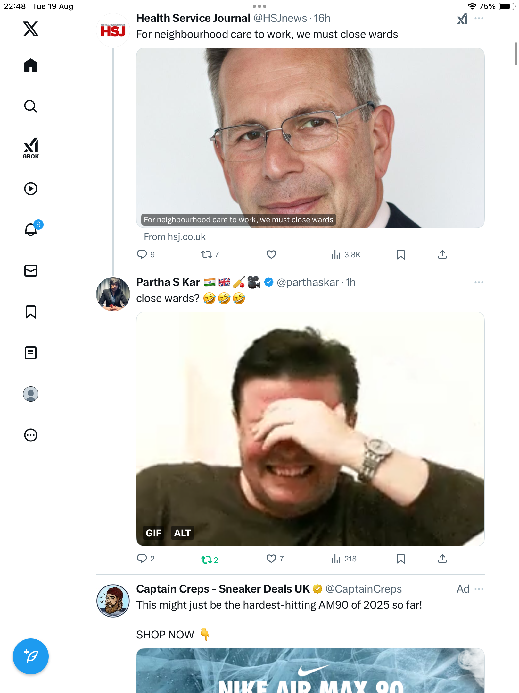Open the Lists icon in sidebar
The height and width of the screenshot is (693, 519).
coord(31,353)
